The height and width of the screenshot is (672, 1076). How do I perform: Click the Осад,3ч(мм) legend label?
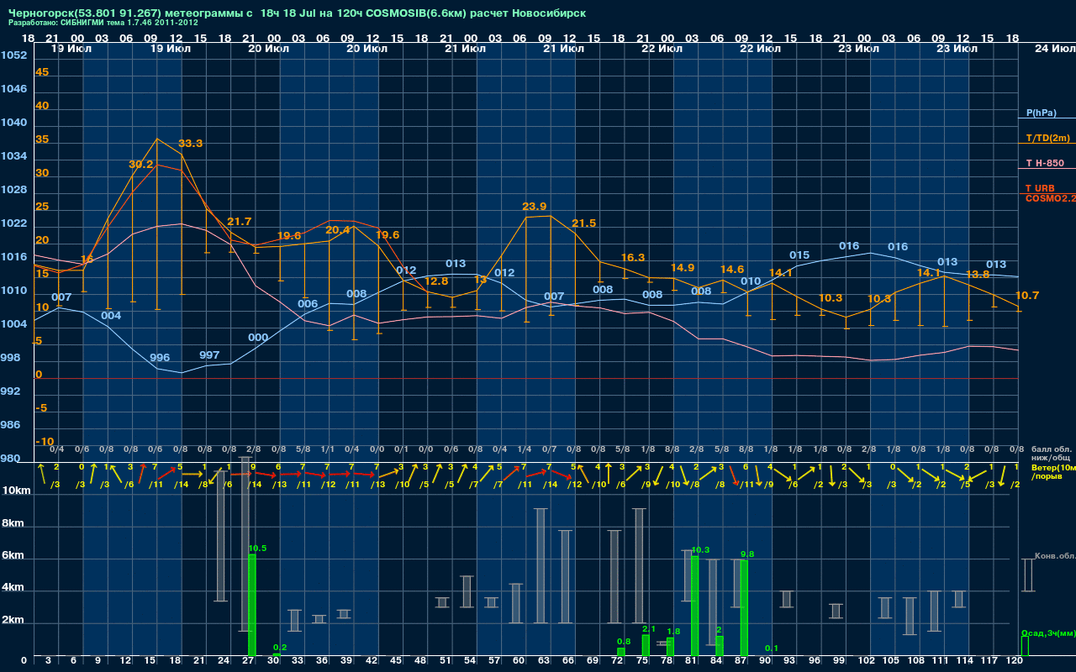point(1047,633)
